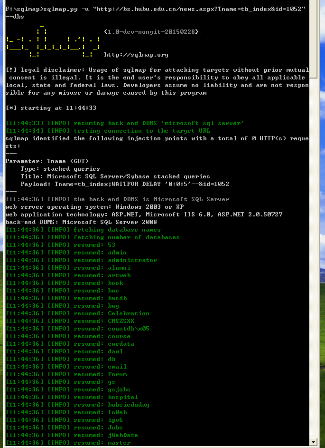Screen dimensions: 325x448
Task: Click the scrollbar down arrow at bottom
Action: [313, 442]
